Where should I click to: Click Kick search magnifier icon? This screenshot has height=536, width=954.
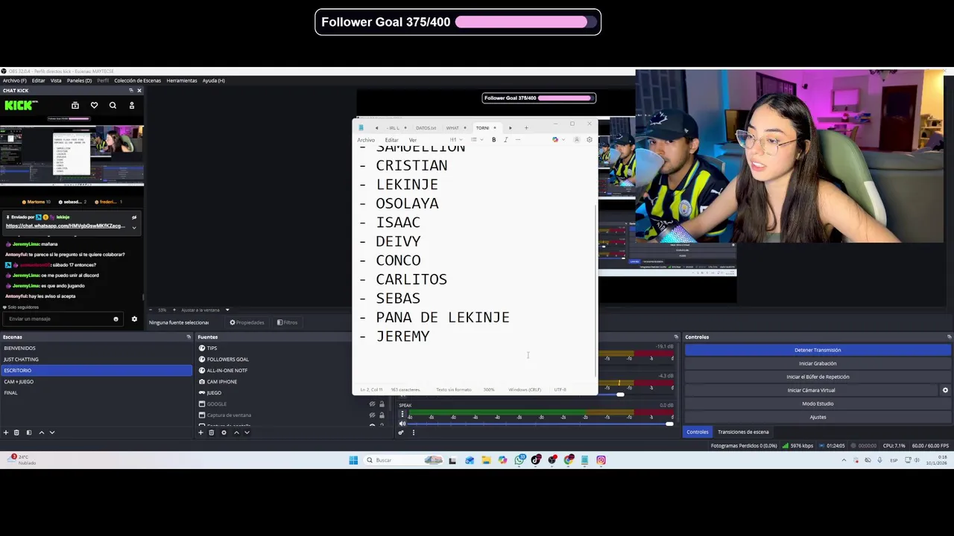(113, 106)
